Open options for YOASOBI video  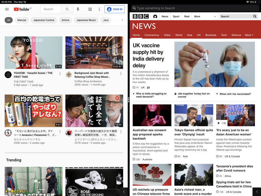[x=60, y=73]
